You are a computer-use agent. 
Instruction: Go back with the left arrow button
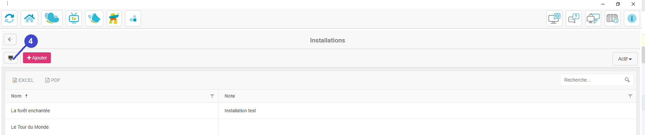point(10,39)
